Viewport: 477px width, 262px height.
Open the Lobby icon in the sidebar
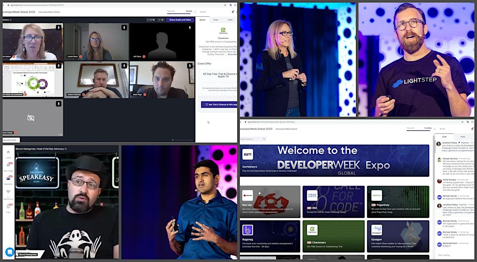click(8, 153)
